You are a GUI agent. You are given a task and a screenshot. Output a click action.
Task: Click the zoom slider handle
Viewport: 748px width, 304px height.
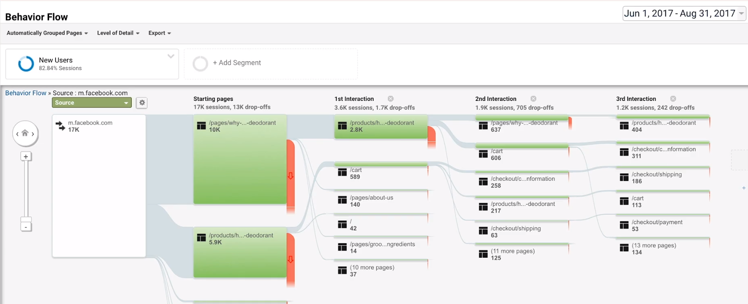26,219
